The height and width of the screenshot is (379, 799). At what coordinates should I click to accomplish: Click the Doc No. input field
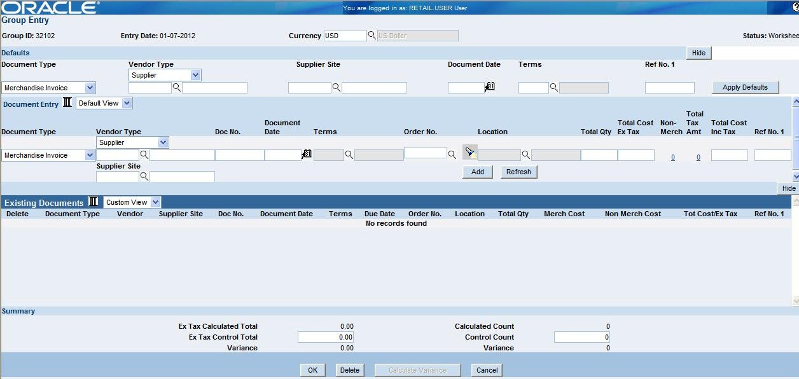[x=240, y=155]
